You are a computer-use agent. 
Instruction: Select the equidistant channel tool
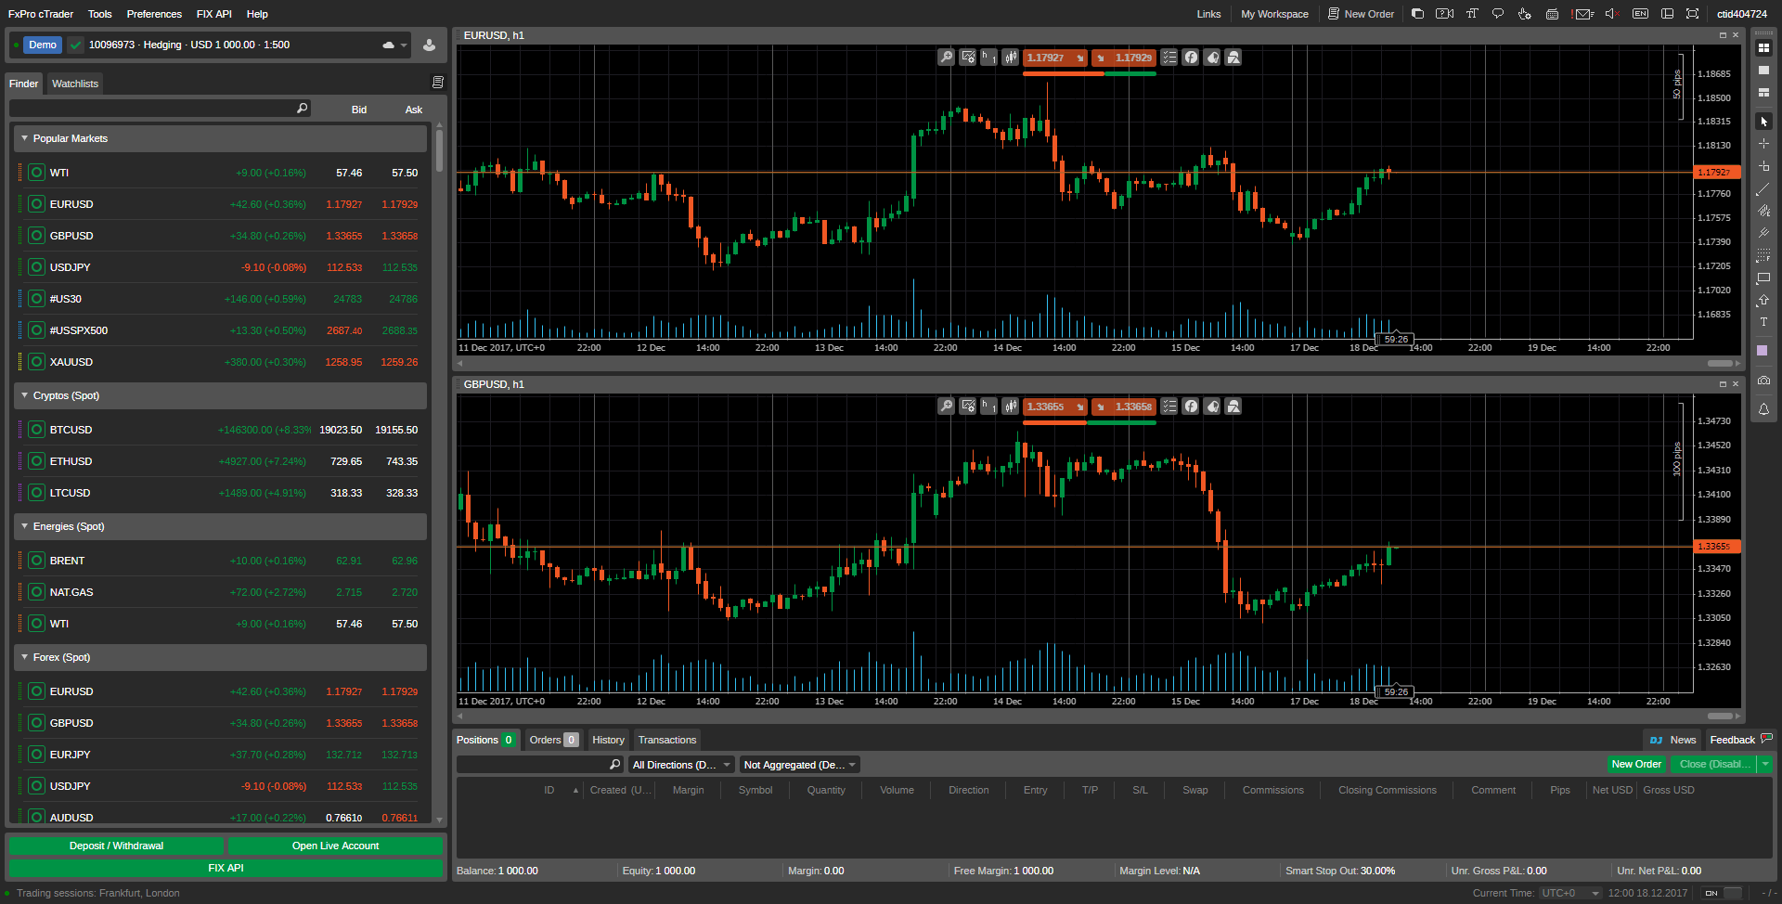pos(1763,211)
